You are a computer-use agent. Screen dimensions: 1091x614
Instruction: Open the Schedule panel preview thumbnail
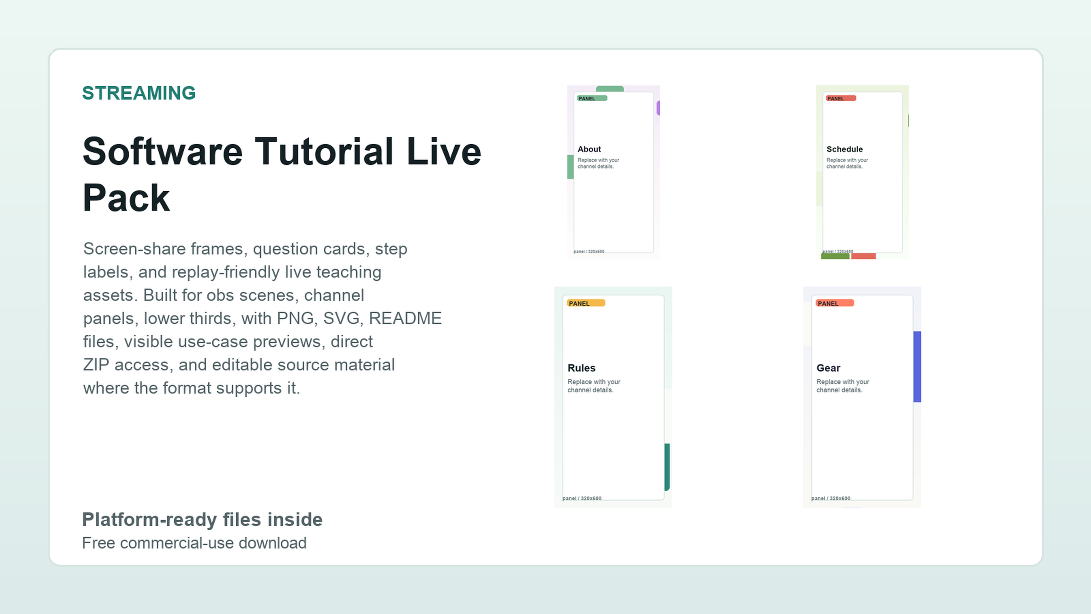pos(862,172)
